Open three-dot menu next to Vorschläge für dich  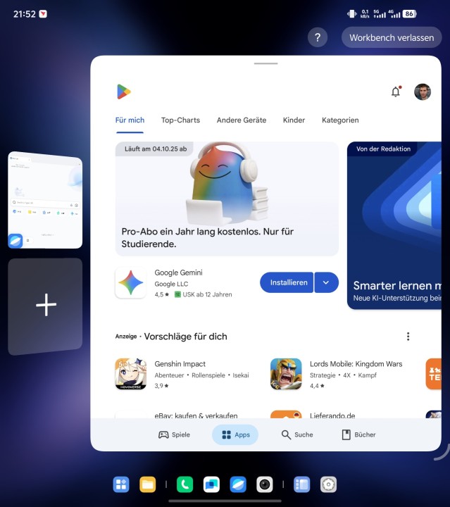click(408, 337)
